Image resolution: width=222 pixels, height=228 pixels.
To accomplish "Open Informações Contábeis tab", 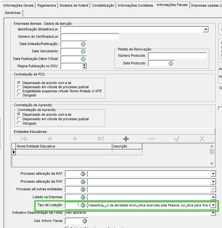I will (135, 5).
